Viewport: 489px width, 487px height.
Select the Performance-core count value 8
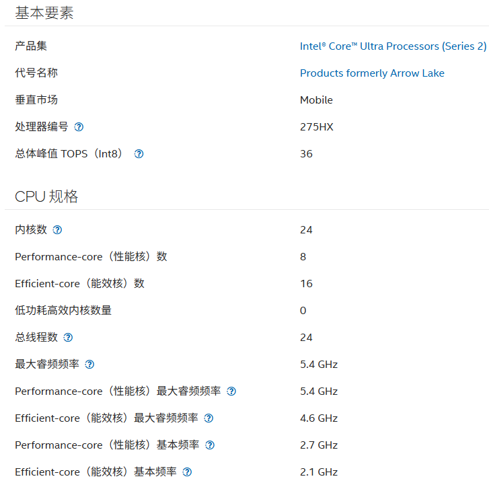pyautogui.click(x=303, y=256)
